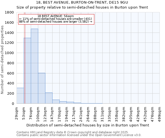Click the small bar between 147sqm and 170sqm
This screenshot has width=165, height=138.
[56, 102]
